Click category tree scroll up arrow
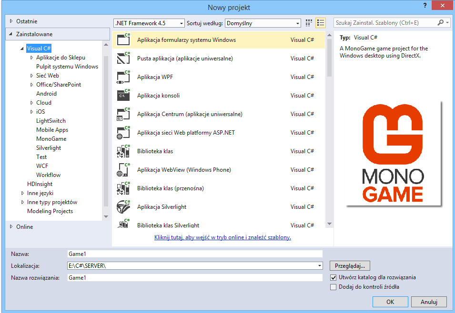The height and width of the screenshot is (313, 455). (106, 45)
